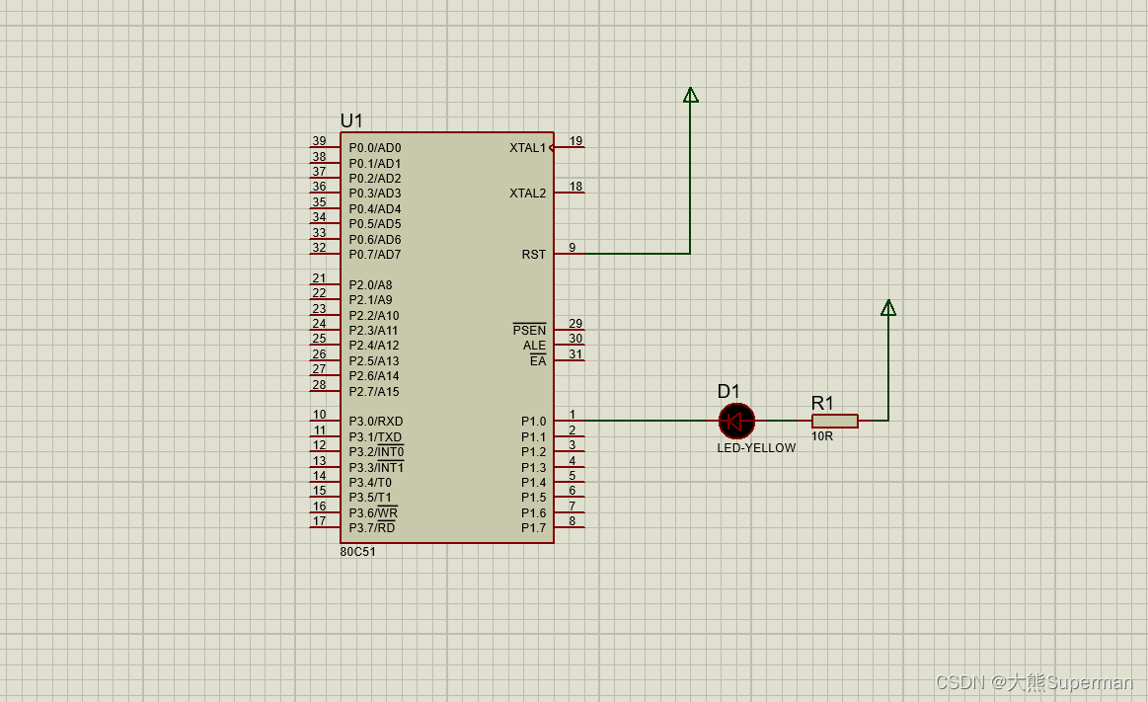Click the P3.1/TXD pin label
The image size is (1148, 702).
(375, 437)
